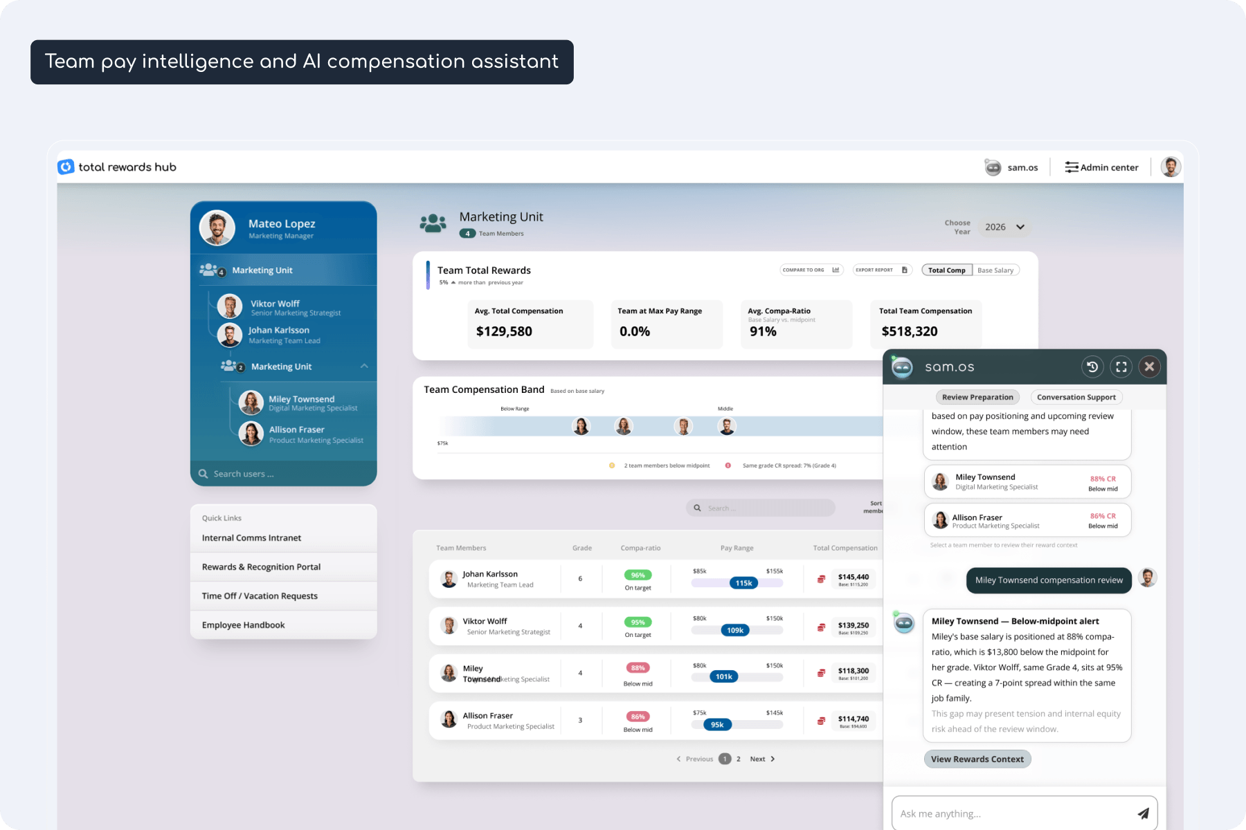Select Review Preparation mode

[x=977, y=397]
